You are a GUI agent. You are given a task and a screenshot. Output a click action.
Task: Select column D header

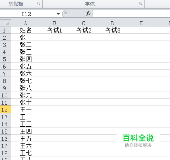click(x=112, y=23)
